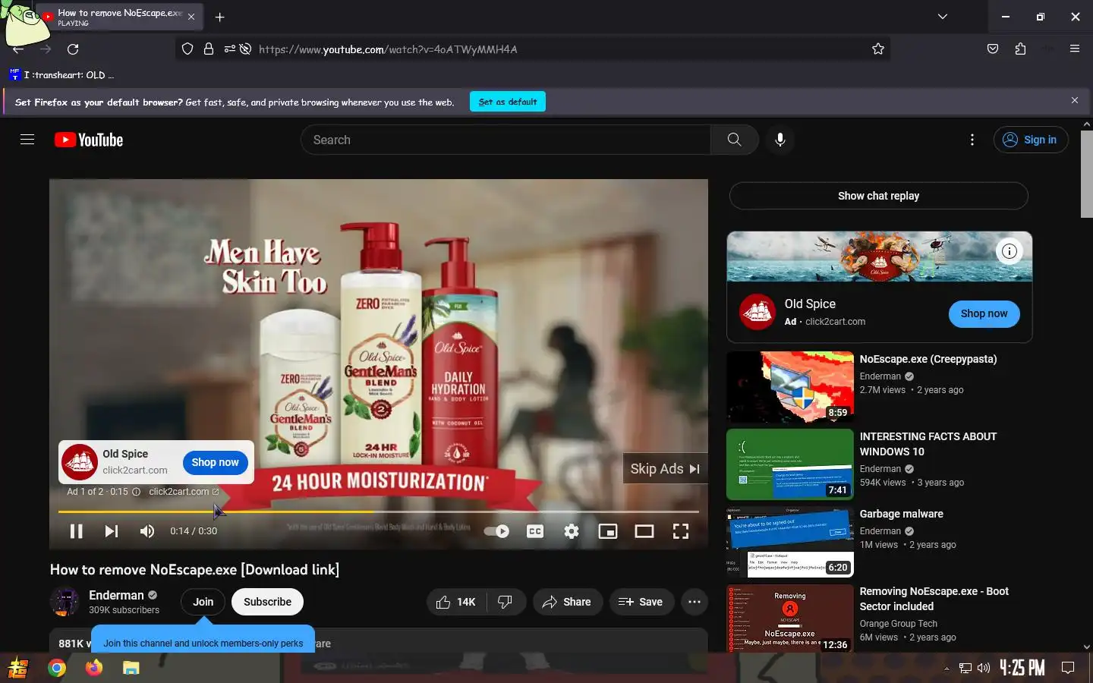Save video to playlist
This screenshot has height=683, width=1093.
click(x=641, y=602)
